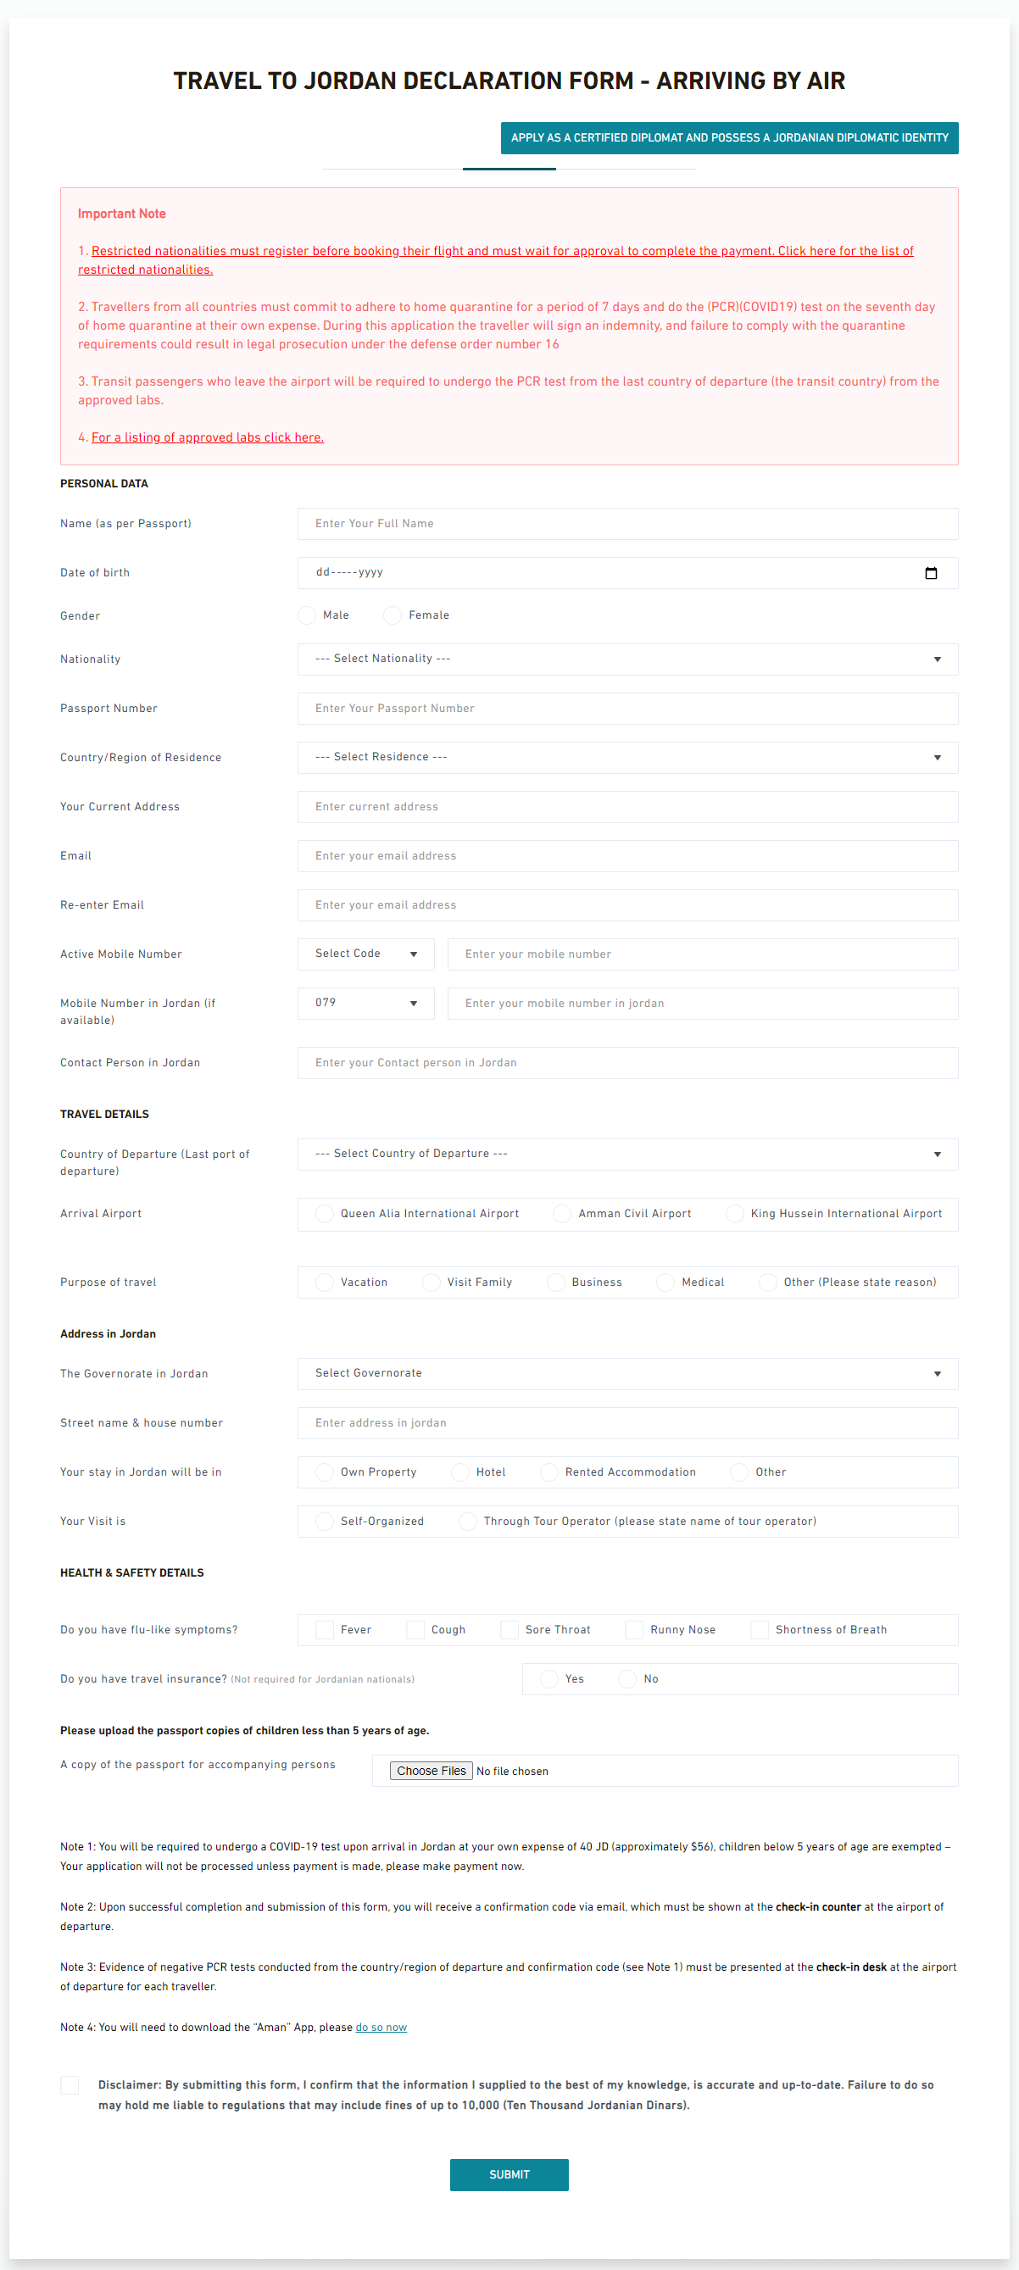Select Female gender radio button
The image size is (1019, 2270).
393,615
